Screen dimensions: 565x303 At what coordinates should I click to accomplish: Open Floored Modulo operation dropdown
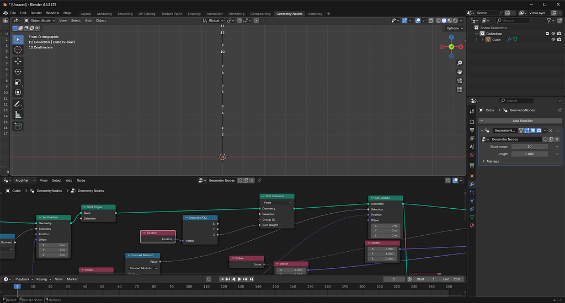(143, 268)
